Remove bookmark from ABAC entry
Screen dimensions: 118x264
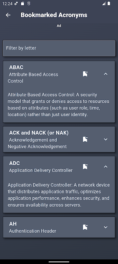(85, 74)
